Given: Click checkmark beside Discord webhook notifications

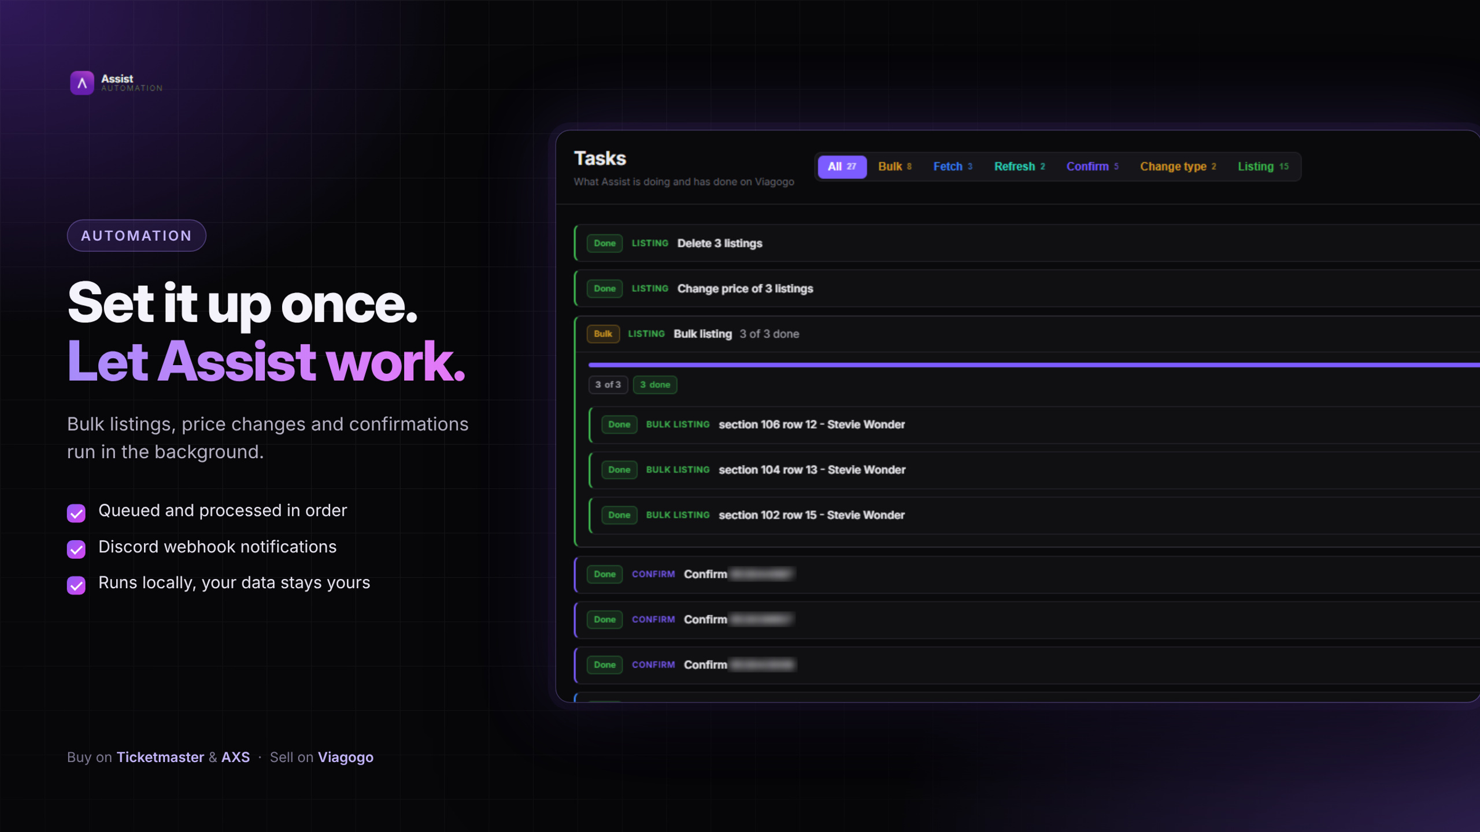Looking at the screenshot, I should pyautogui.click(x=76, y=549).
